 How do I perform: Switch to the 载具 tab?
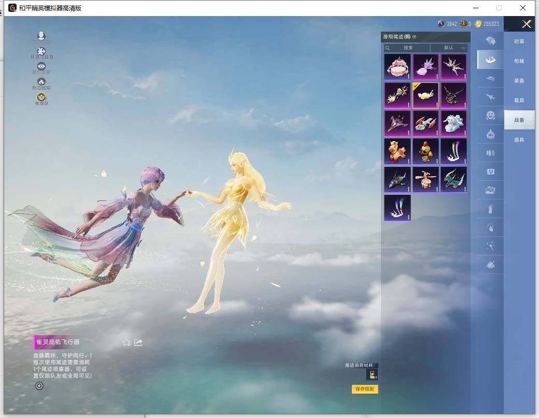click(x=519, y=100)
